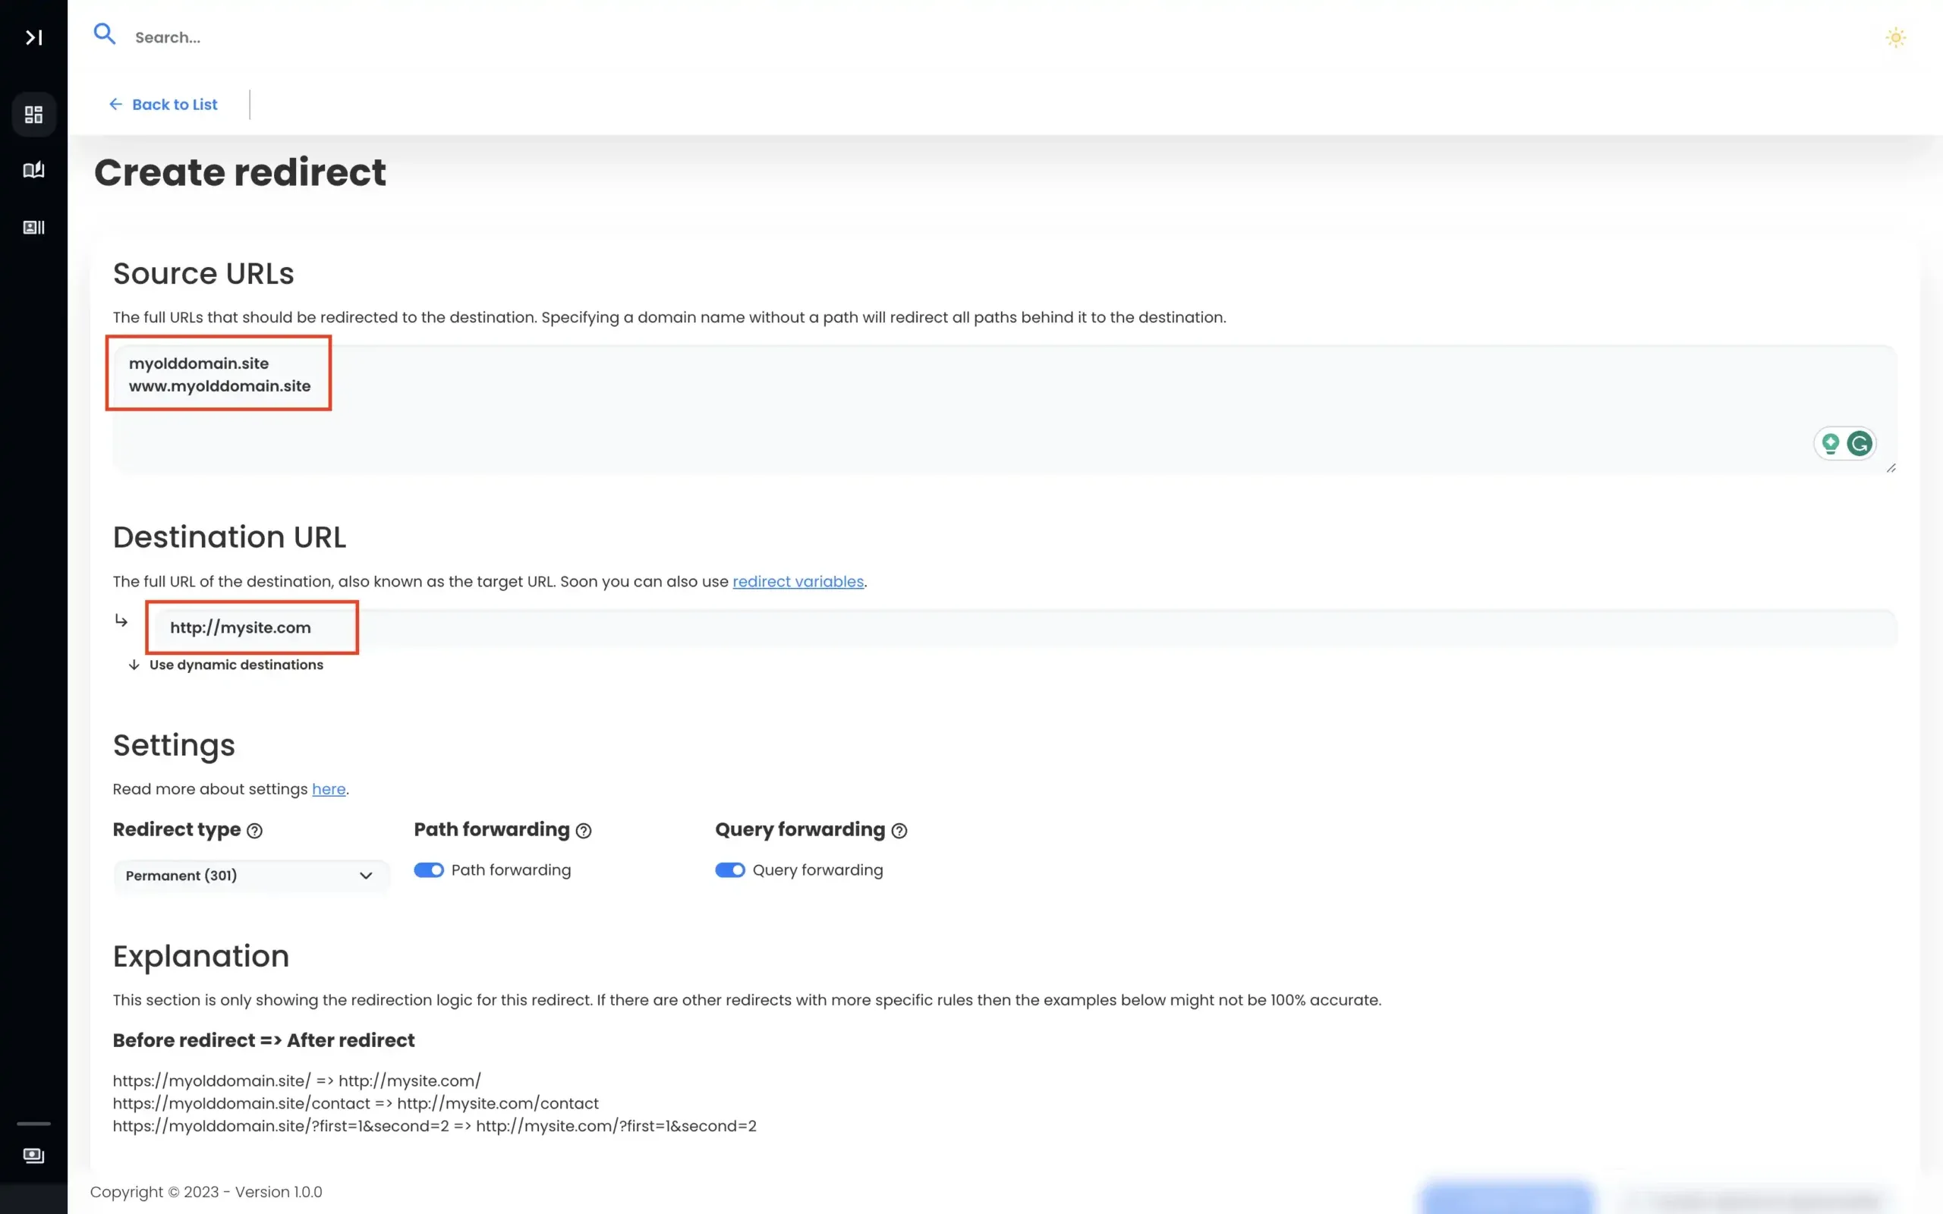Select the contacts icon in the sidebar
The width and height of the screenshot is (1943, 1214).
[33, 227]
